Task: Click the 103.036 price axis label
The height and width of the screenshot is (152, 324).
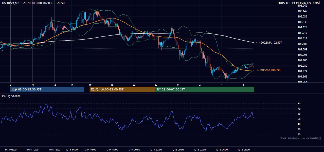Action: (302, 17)
